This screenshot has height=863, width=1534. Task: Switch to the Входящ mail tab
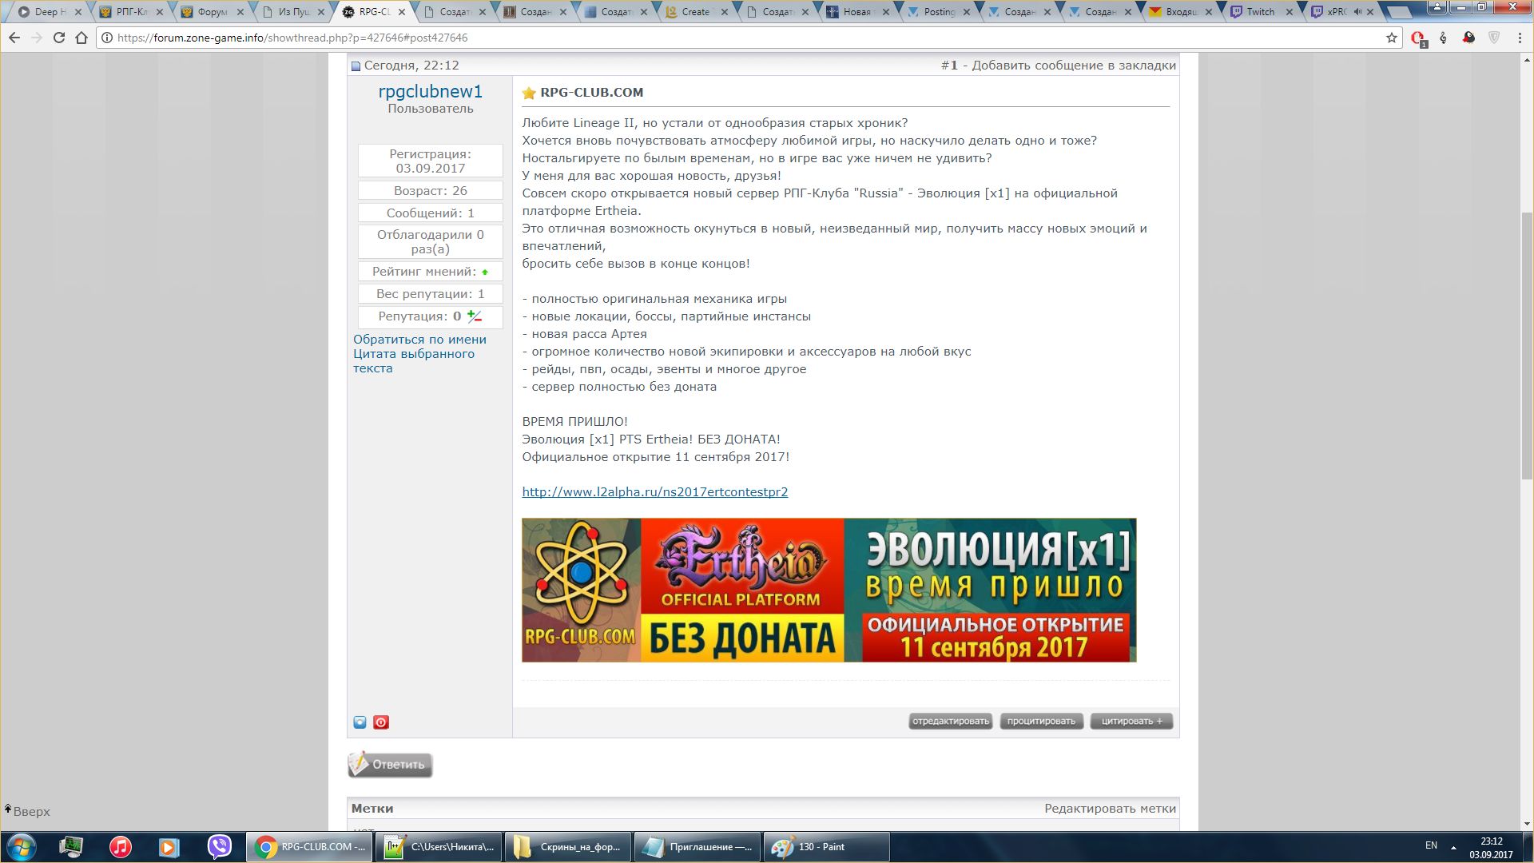1178,12
